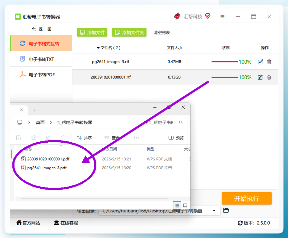Switch Explorer to details view
The width and height of the screenshot is (288, 238).
coord(177,206)
